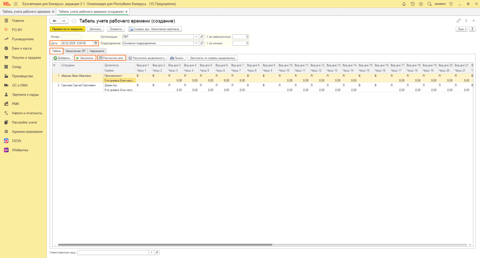The height and width of the screenshot is (258, 480).
Task: Click Провести и закрыть button
Action: tap(67, 29)
